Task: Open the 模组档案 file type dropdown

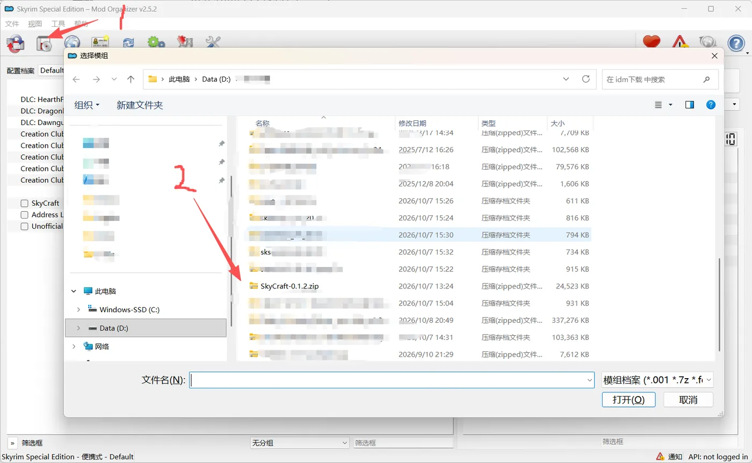Action: coord(657,380)
